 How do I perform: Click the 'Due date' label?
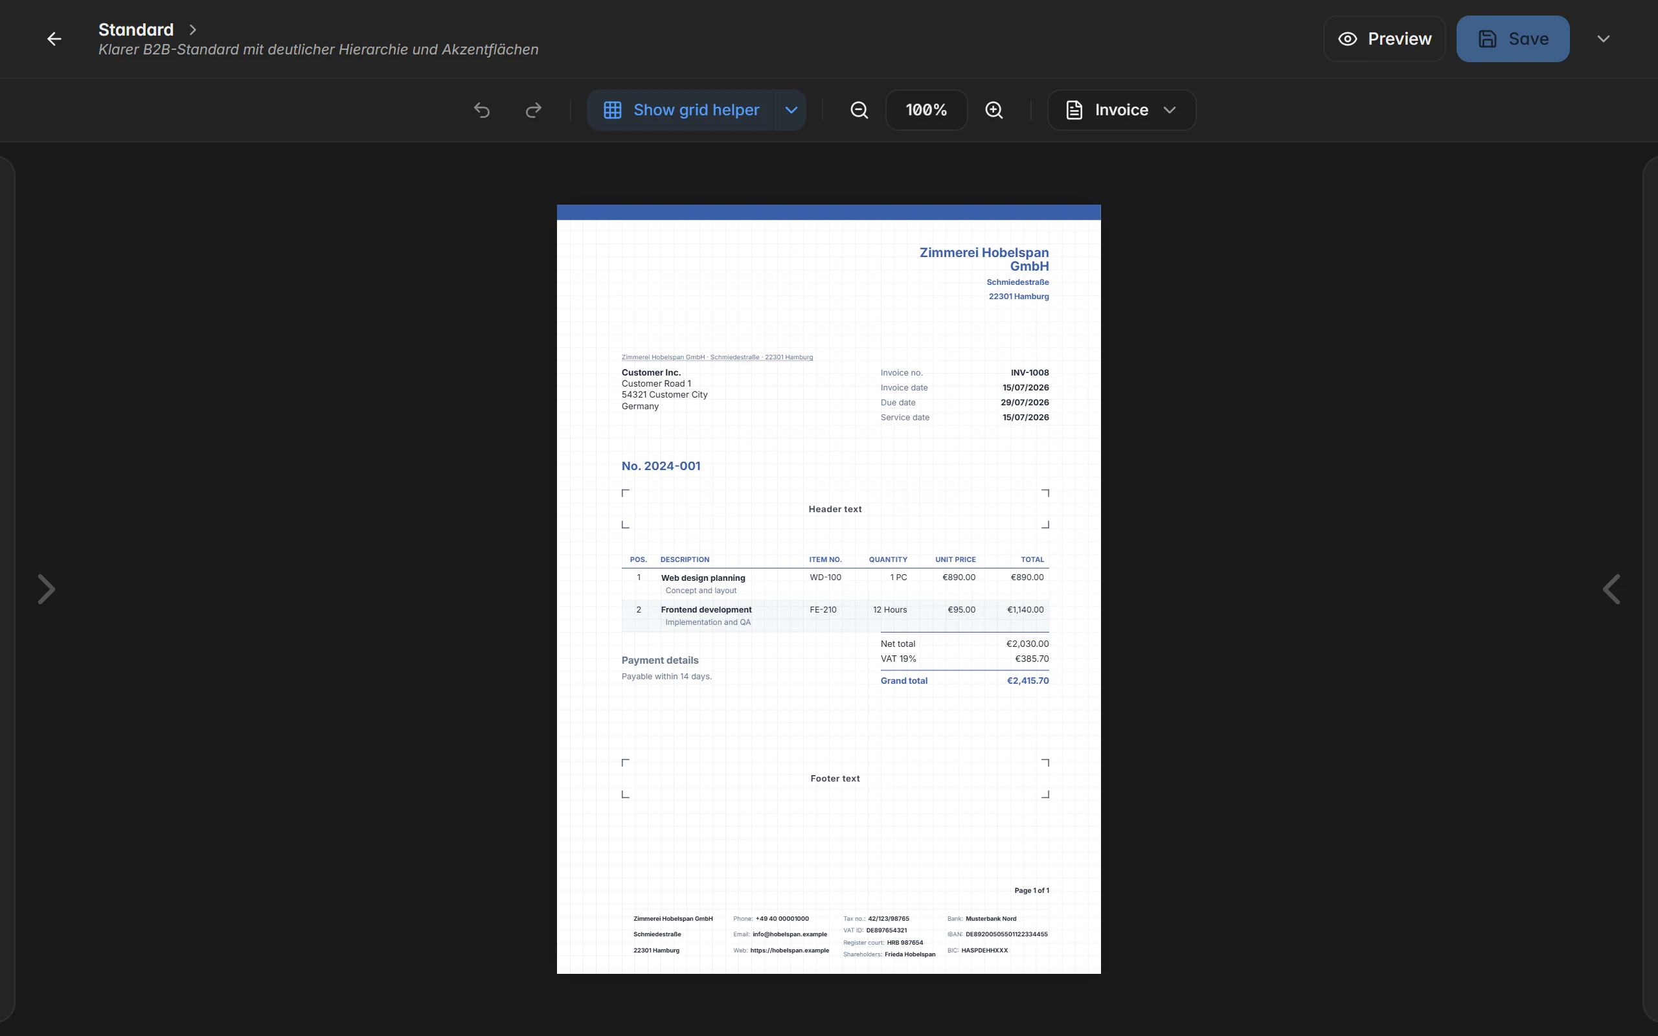pos(898,402)
